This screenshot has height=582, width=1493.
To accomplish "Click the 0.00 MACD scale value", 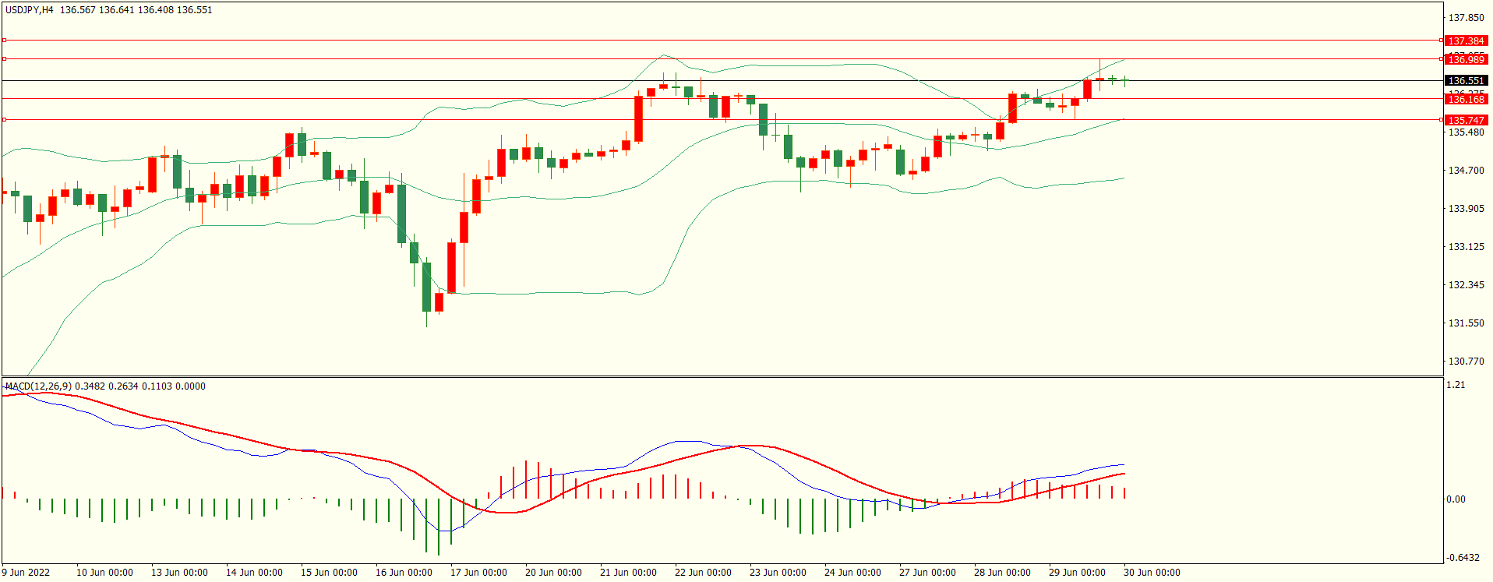I will [x=1456, y=499].
